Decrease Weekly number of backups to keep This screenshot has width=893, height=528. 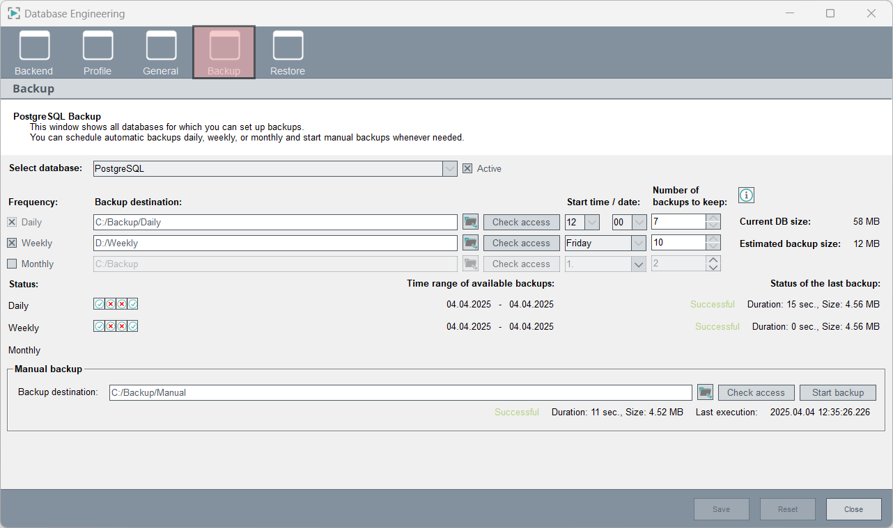(x=713, y=247)
